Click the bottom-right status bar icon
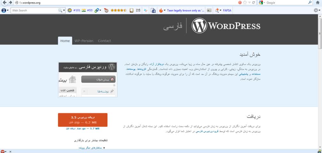This screenshot has height=153, width=322. (x=319, y=151)
